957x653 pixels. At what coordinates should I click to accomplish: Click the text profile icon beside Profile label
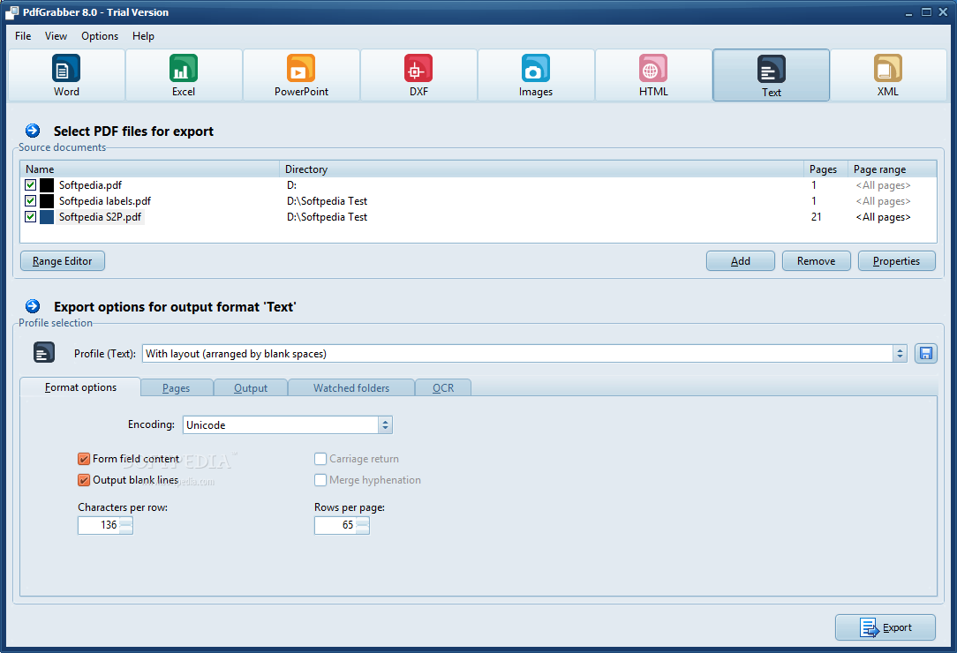pyautogui.click(x=44, y=353)
